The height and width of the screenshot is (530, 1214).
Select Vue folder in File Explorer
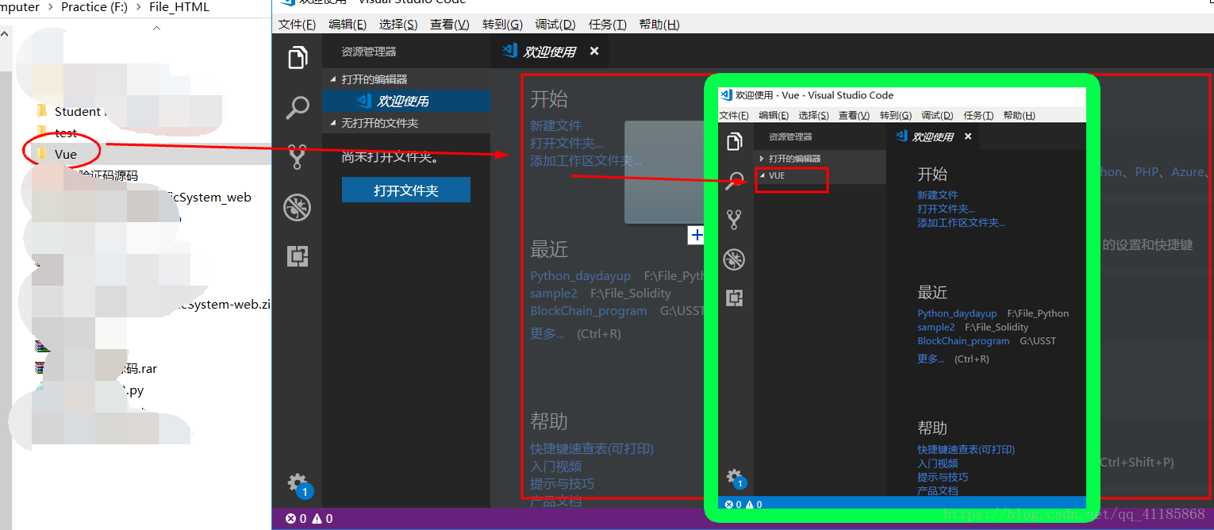click(x=66, y=154)
